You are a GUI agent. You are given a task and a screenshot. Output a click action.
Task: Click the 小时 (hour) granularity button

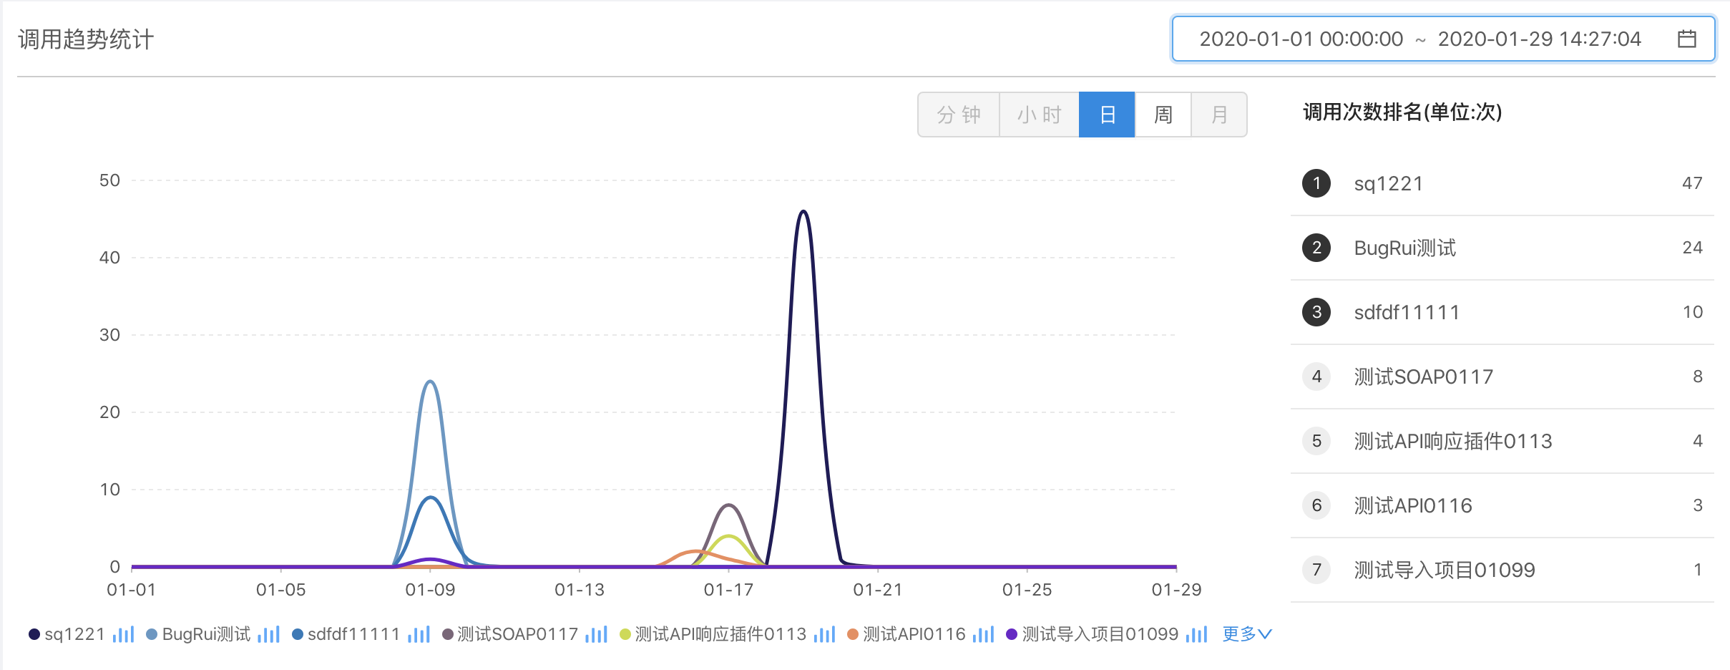point(1039,115)
